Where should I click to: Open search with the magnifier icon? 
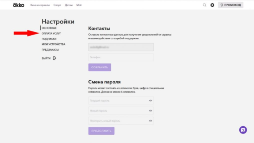[x=204, y=5]
